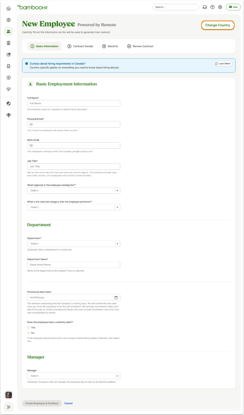Screen dimensions: 244x415
Task: Click Create Employee & Continue button
Action: tap(42, 403)
